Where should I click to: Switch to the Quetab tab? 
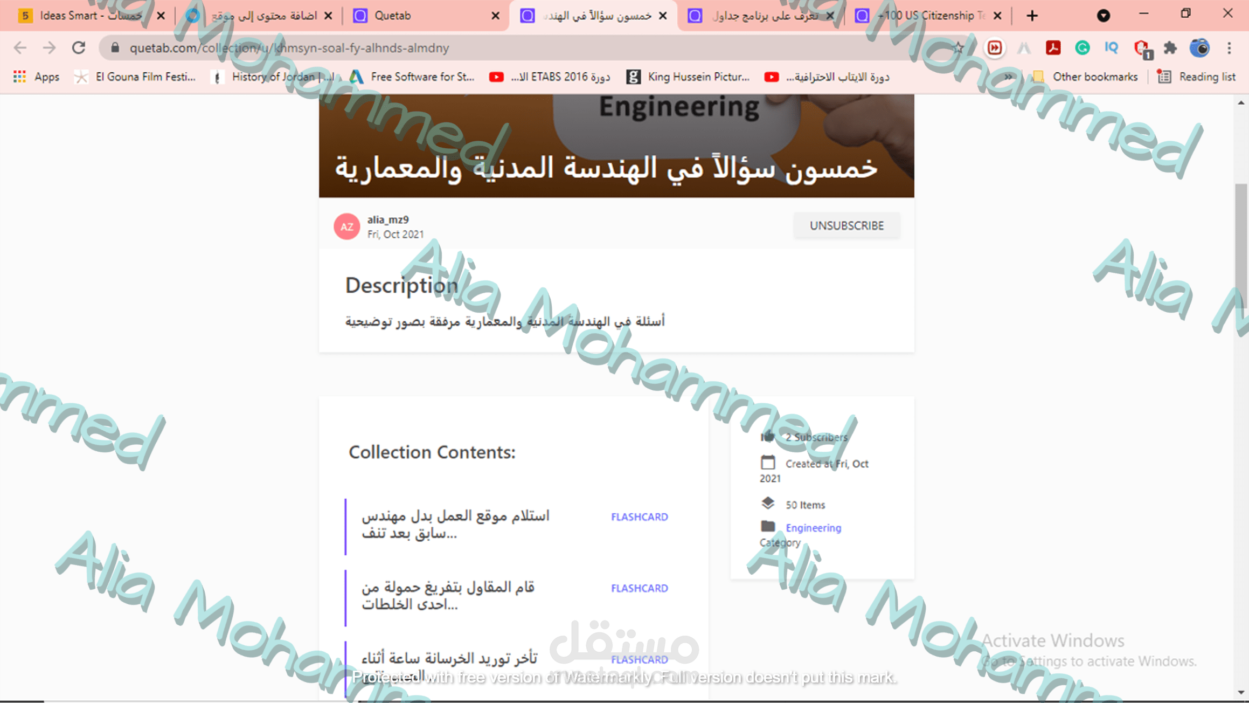(x=392, y=16)
